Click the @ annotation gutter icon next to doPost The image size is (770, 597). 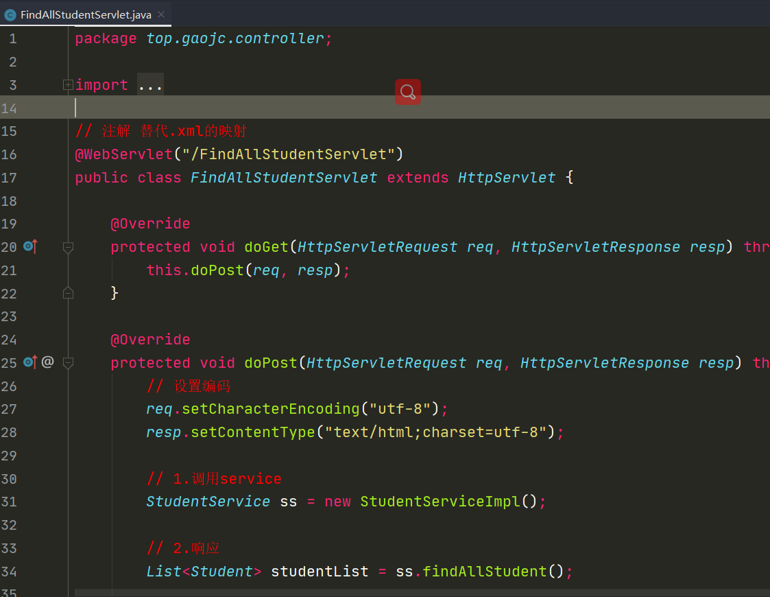(x=47, y=362)
